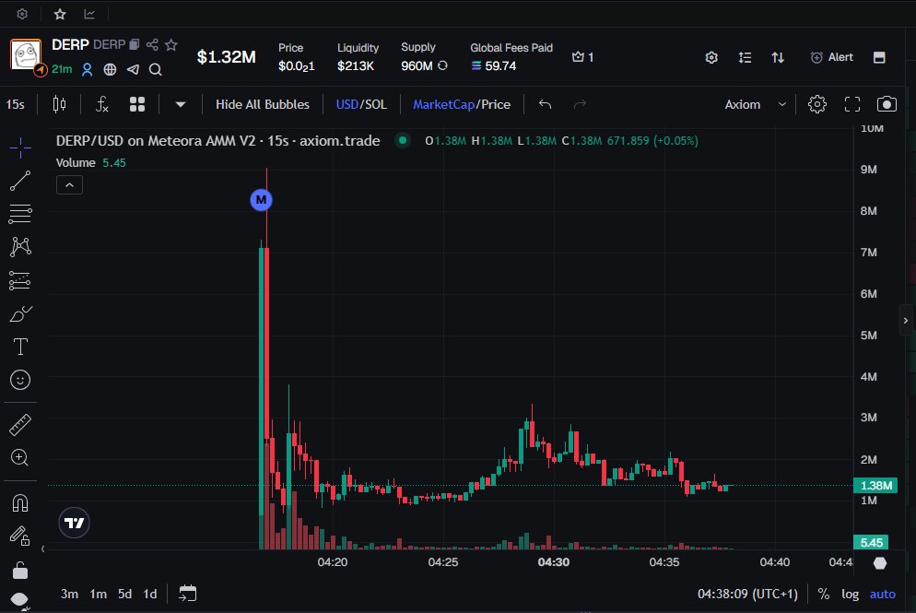View the token developer profile icon

[87, 69]
